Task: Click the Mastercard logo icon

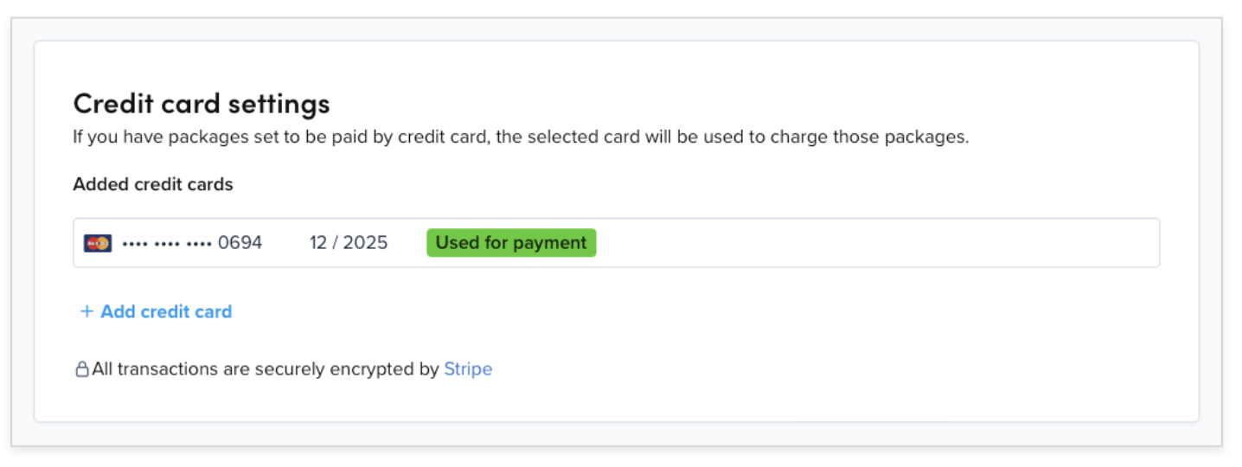Action: coord(98,243)
